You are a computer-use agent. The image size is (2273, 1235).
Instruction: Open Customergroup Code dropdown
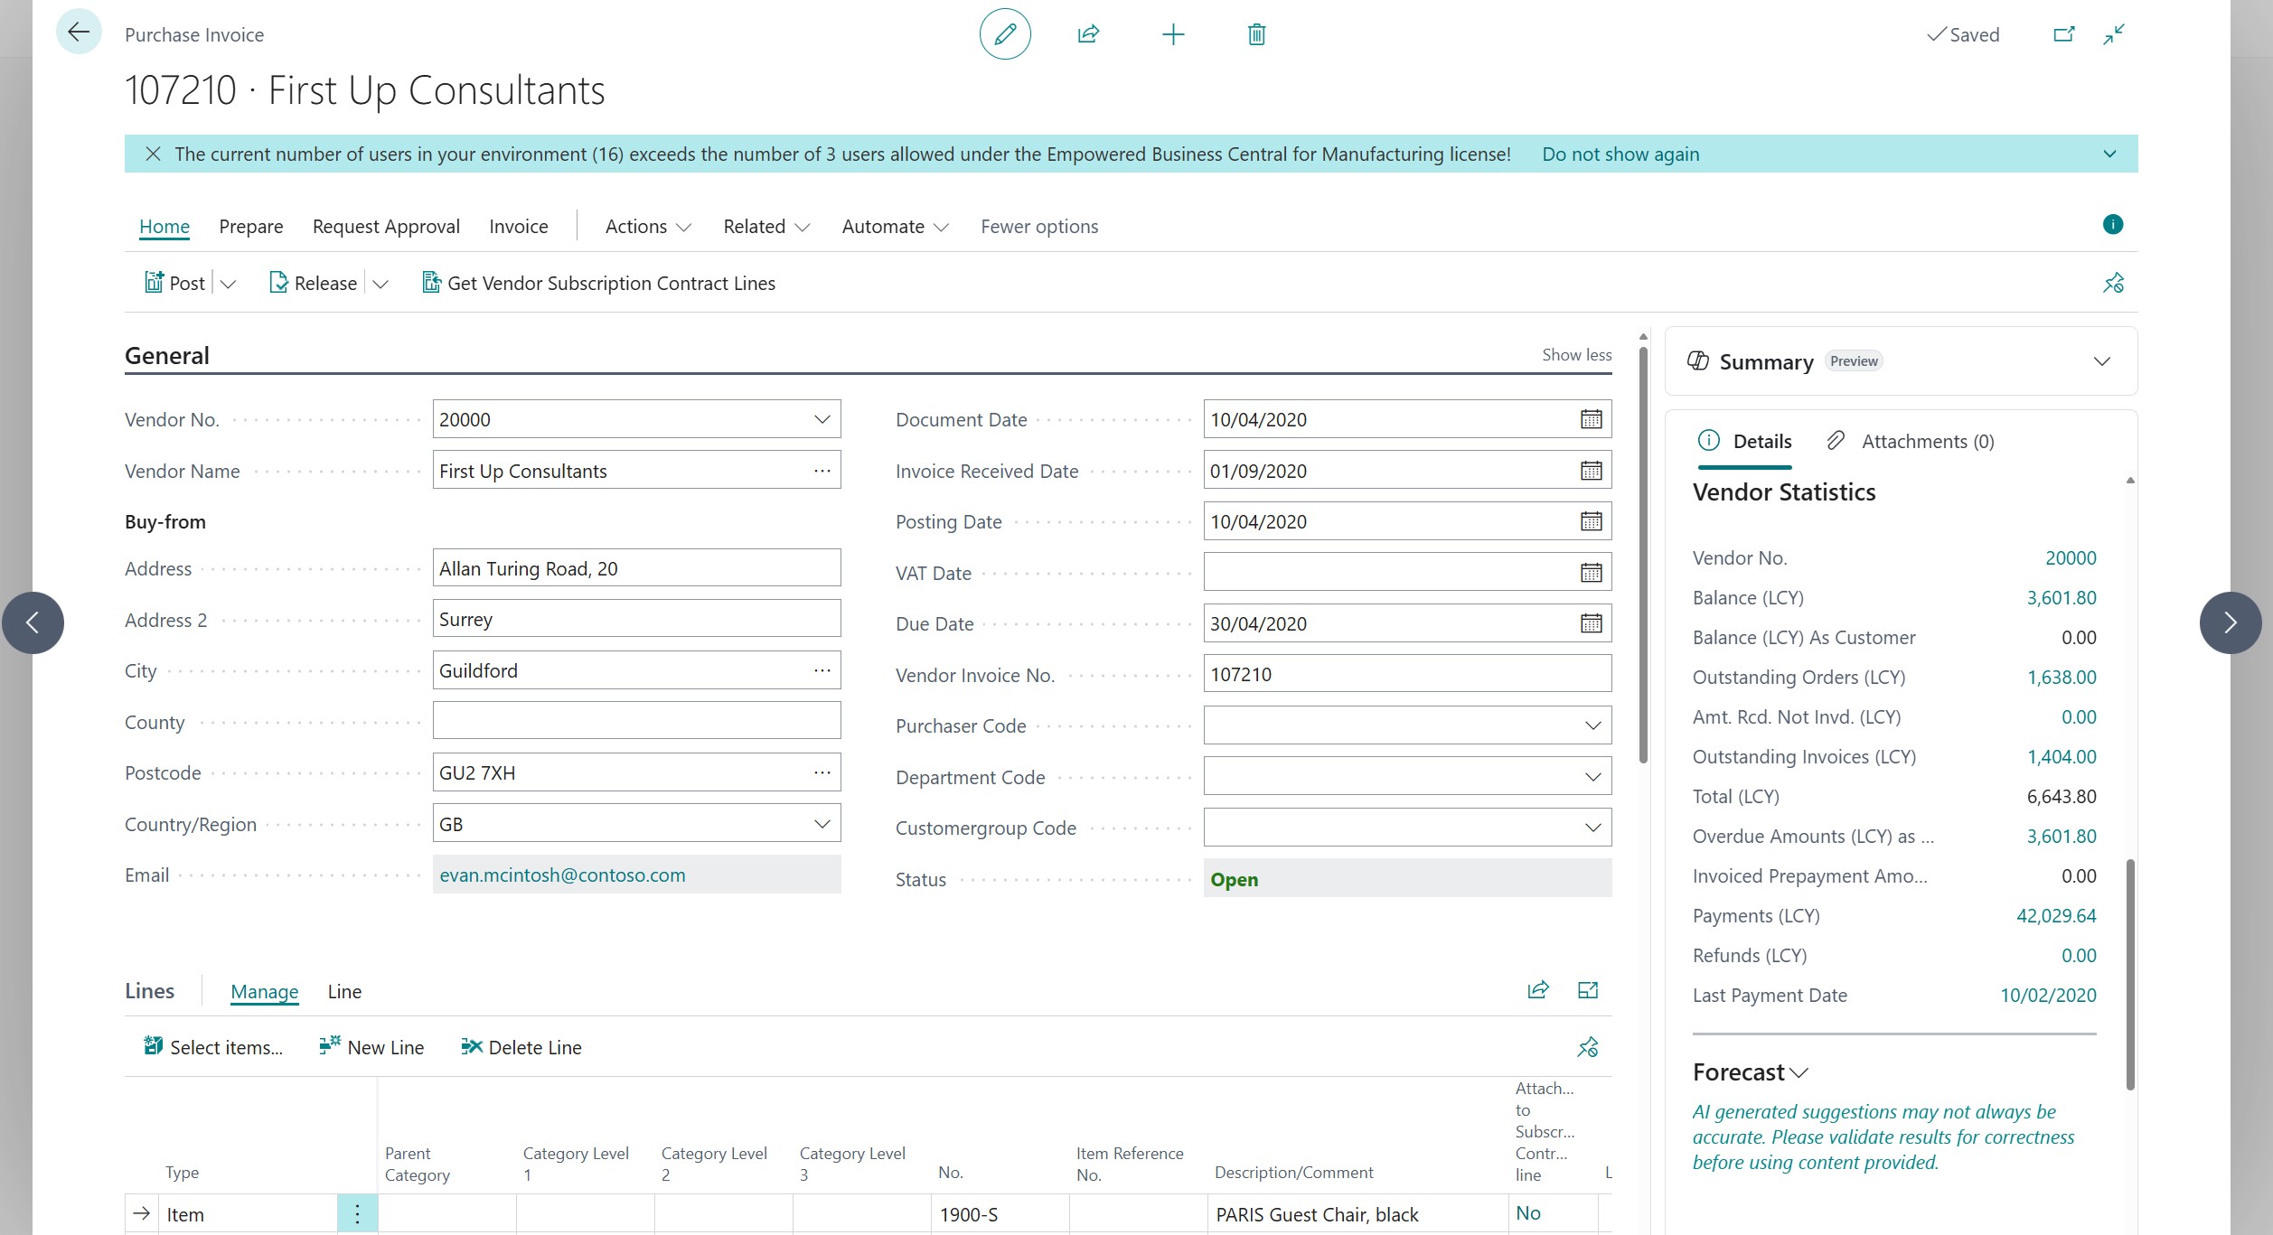(x=1592, y=828)
